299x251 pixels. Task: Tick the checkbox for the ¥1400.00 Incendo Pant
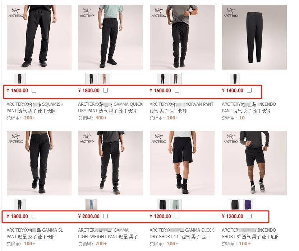[x=249, y=90]
